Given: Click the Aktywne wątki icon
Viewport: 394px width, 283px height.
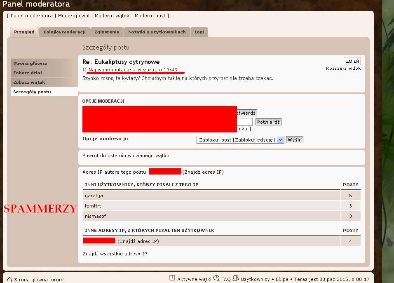Looking at the screenshot, I should coord(172,278).
